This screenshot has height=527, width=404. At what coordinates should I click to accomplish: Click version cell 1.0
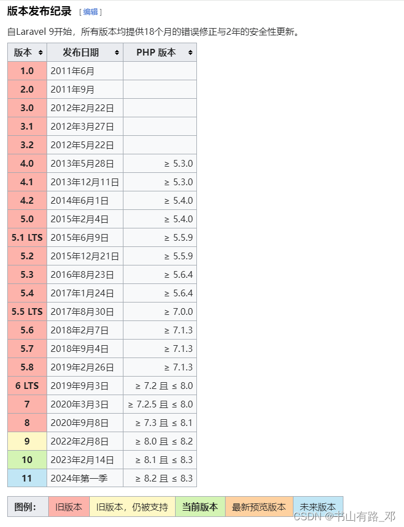click(27, 71)
